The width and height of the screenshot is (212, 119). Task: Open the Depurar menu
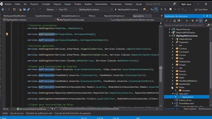click(57, 4)
